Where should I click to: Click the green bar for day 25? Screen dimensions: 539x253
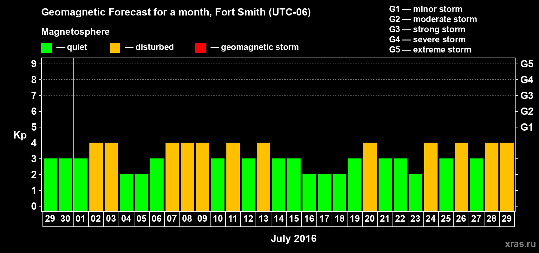(x=446, y=185)
